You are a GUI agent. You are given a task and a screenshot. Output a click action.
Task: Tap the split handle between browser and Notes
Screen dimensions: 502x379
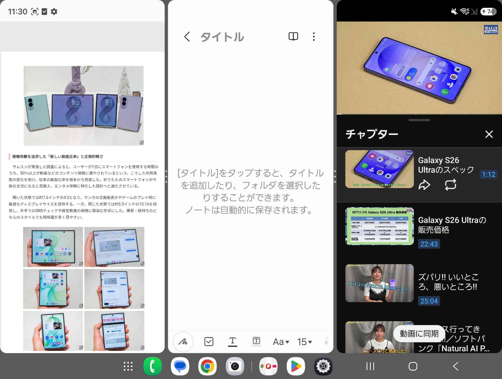coord(166,177)
